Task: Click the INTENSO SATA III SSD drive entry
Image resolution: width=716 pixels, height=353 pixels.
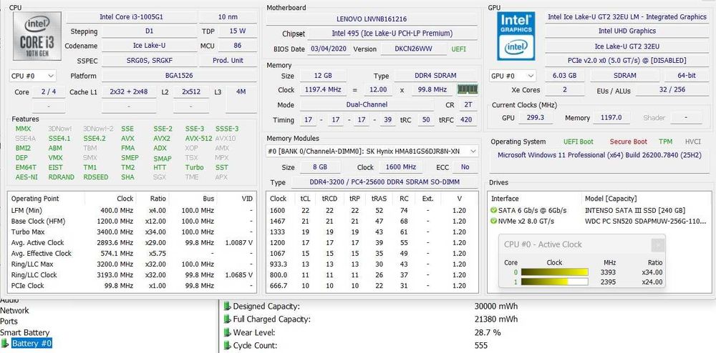Action: tap(635, 210)
